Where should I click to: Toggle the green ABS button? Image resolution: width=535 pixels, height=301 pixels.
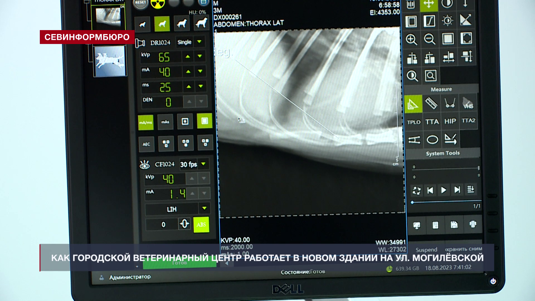coord(201,225)
